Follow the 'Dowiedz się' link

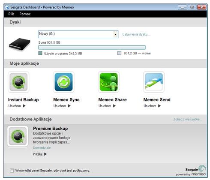click(x=42, y=148)
